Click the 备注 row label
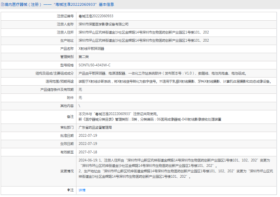The image size is (280, 197). tap(70, 116)
